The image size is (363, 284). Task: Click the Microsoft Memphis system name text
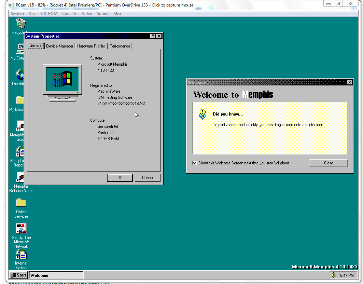click(x=112, y=64)
